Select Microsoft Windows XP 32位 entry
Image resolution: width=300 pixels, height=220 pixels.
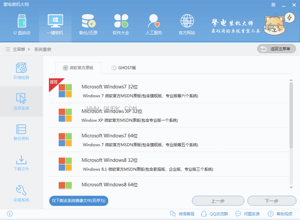pos(169,115)
